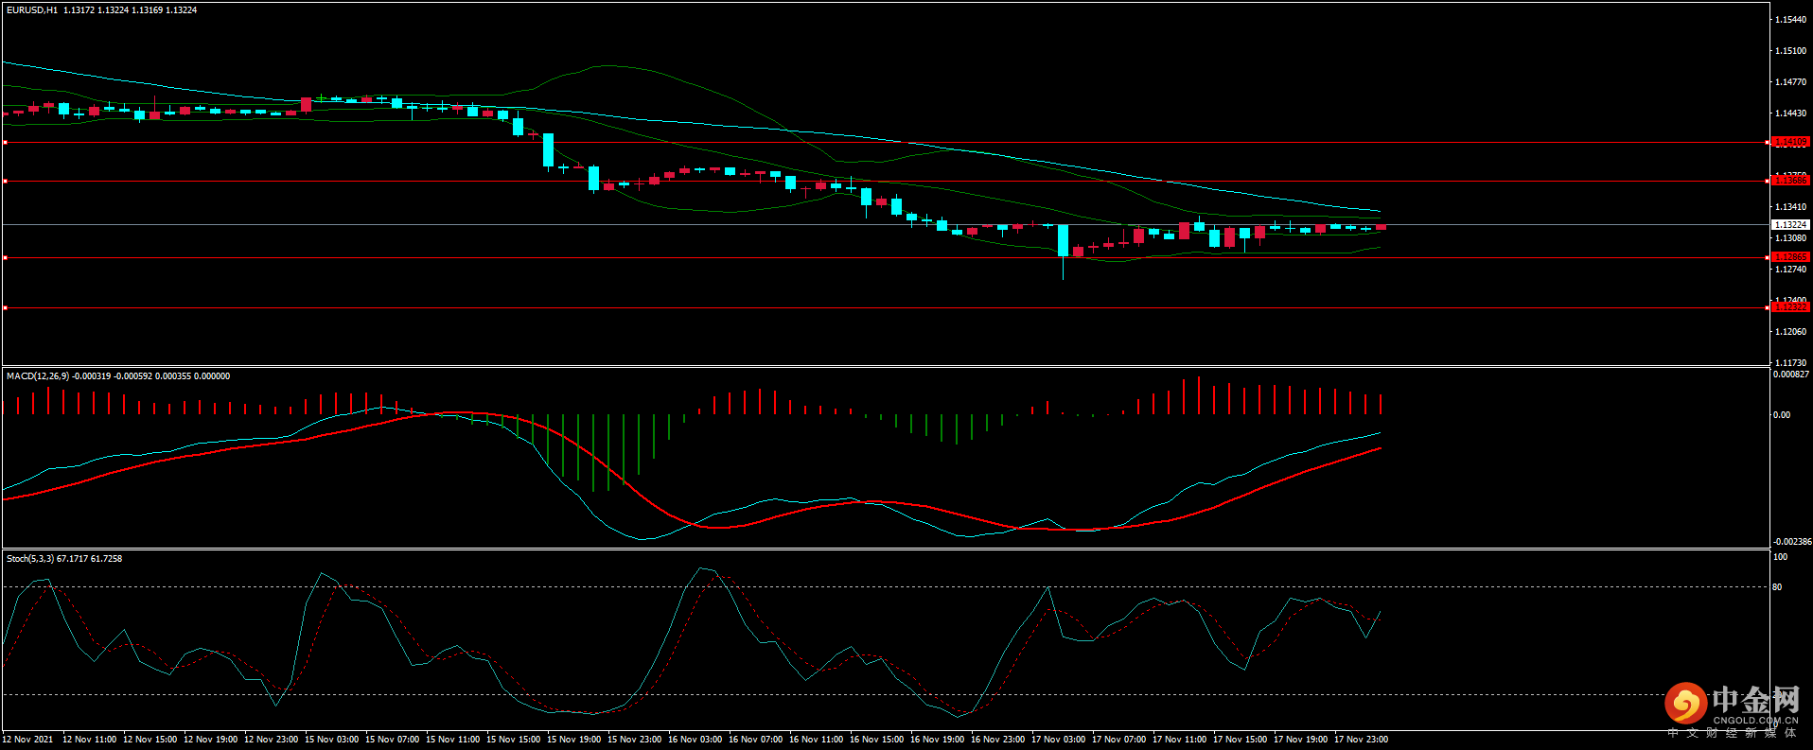Click the 100 Stochastic scale label

1780,557
